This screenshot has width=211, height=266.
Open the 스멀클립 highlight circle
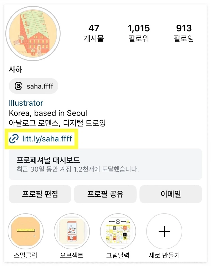[x=26, y=231]
